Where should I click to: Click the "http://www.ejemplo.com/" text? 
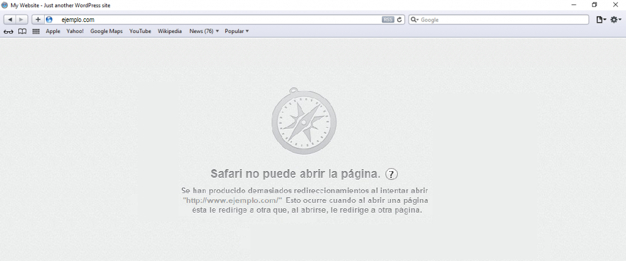(233, 200)
